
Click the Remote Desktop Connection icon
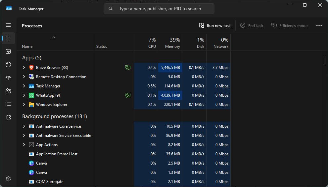click(31, 77)
